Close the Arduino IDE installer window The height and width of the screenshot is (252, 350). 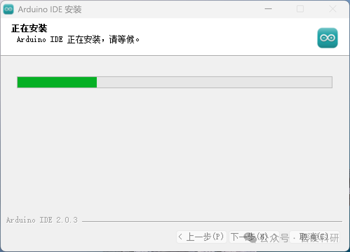(332, 9)
